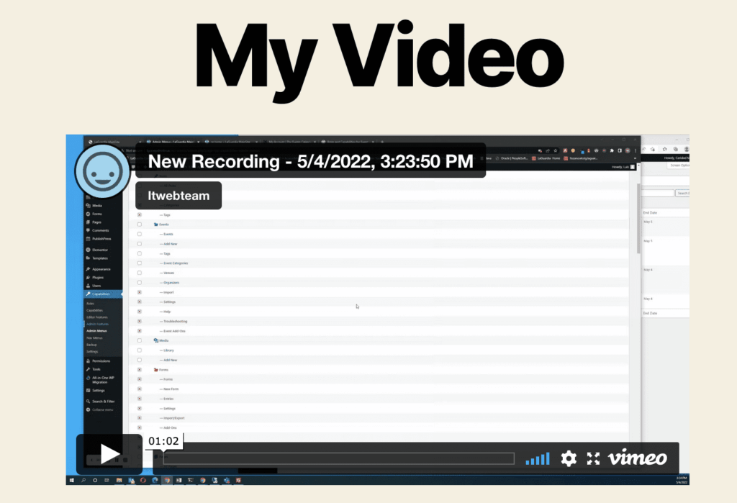
Task: Select Editor Features submenu item
Action: click(97, 317)
